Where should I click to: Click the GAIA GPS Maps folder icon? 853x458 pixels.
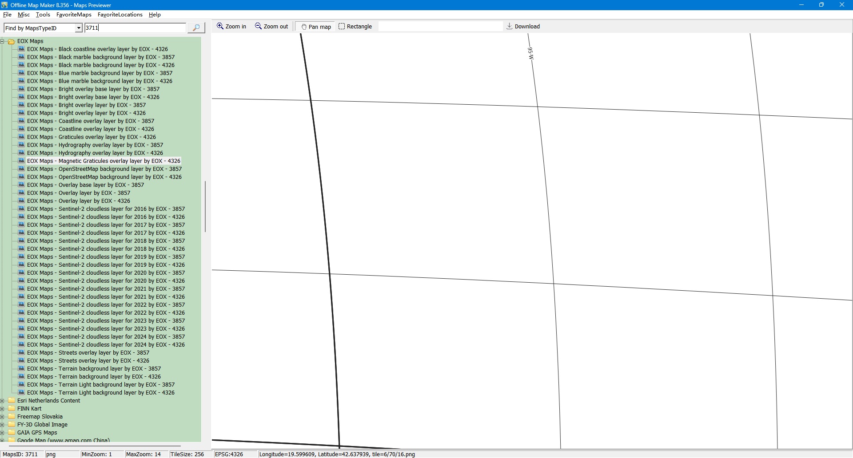point(12,433)
